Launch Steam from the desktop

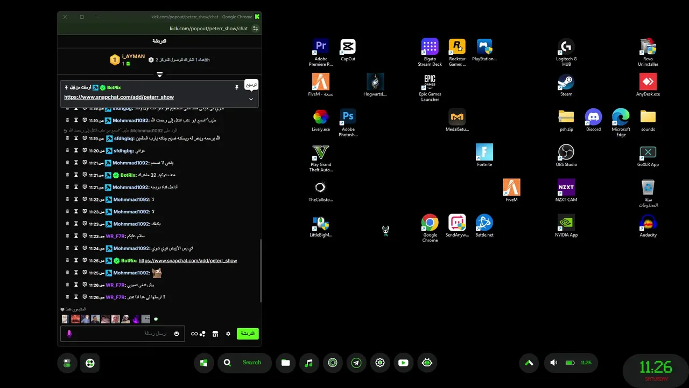tap(566, 85)
